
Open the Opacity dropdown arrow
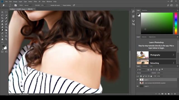click(162, 73)
